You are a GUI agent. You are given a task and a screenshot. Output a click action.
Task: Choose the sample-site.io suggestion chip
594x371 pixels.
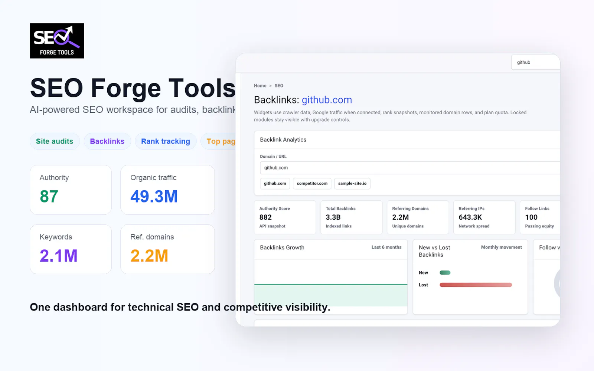click(352, 184)
